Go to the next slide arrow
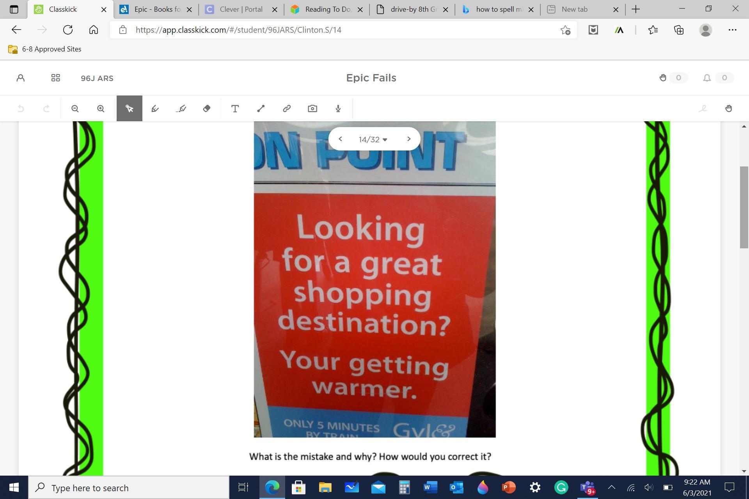 [x=408, y=139]
